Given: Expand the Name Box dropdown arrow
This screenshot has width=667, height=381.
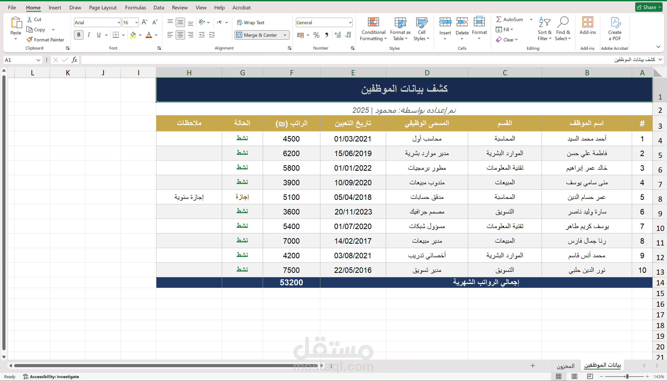Looking at the screenshot, I should tap(39, 60).
